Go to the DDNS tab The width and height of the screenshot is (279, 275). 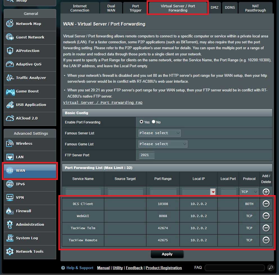tap(230, 8)
